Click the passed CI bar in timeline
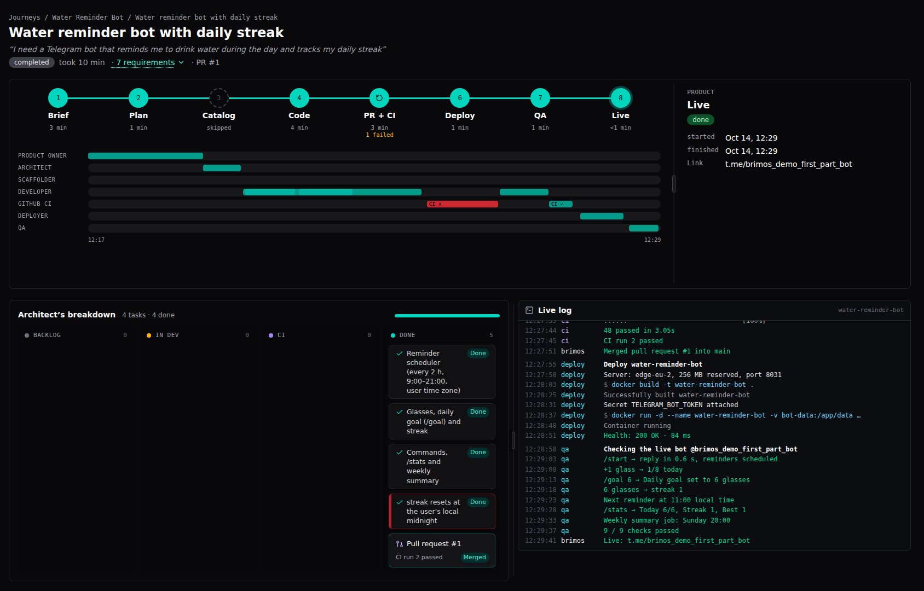 pos(561,204)
